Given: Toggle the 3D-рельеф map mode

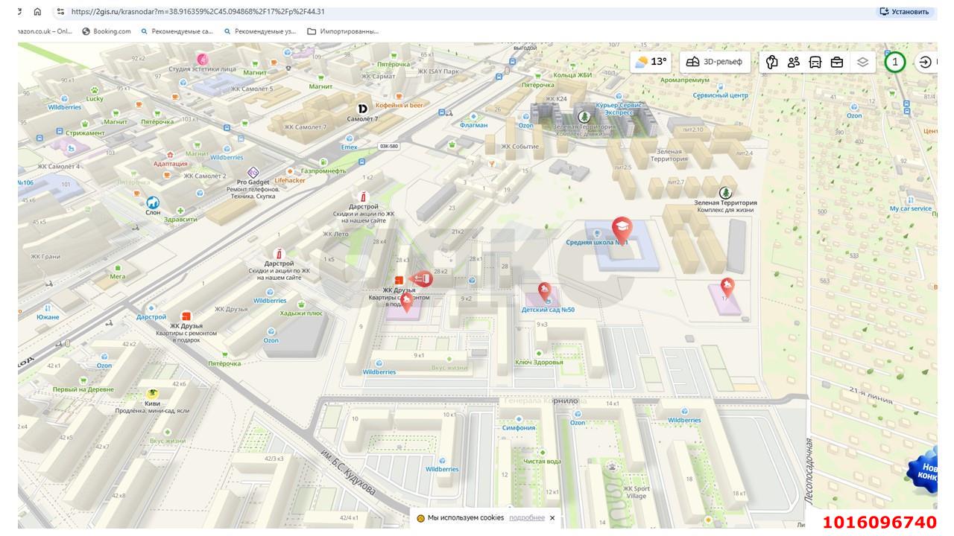Looking at the screenshot, I should pos(715,62).
